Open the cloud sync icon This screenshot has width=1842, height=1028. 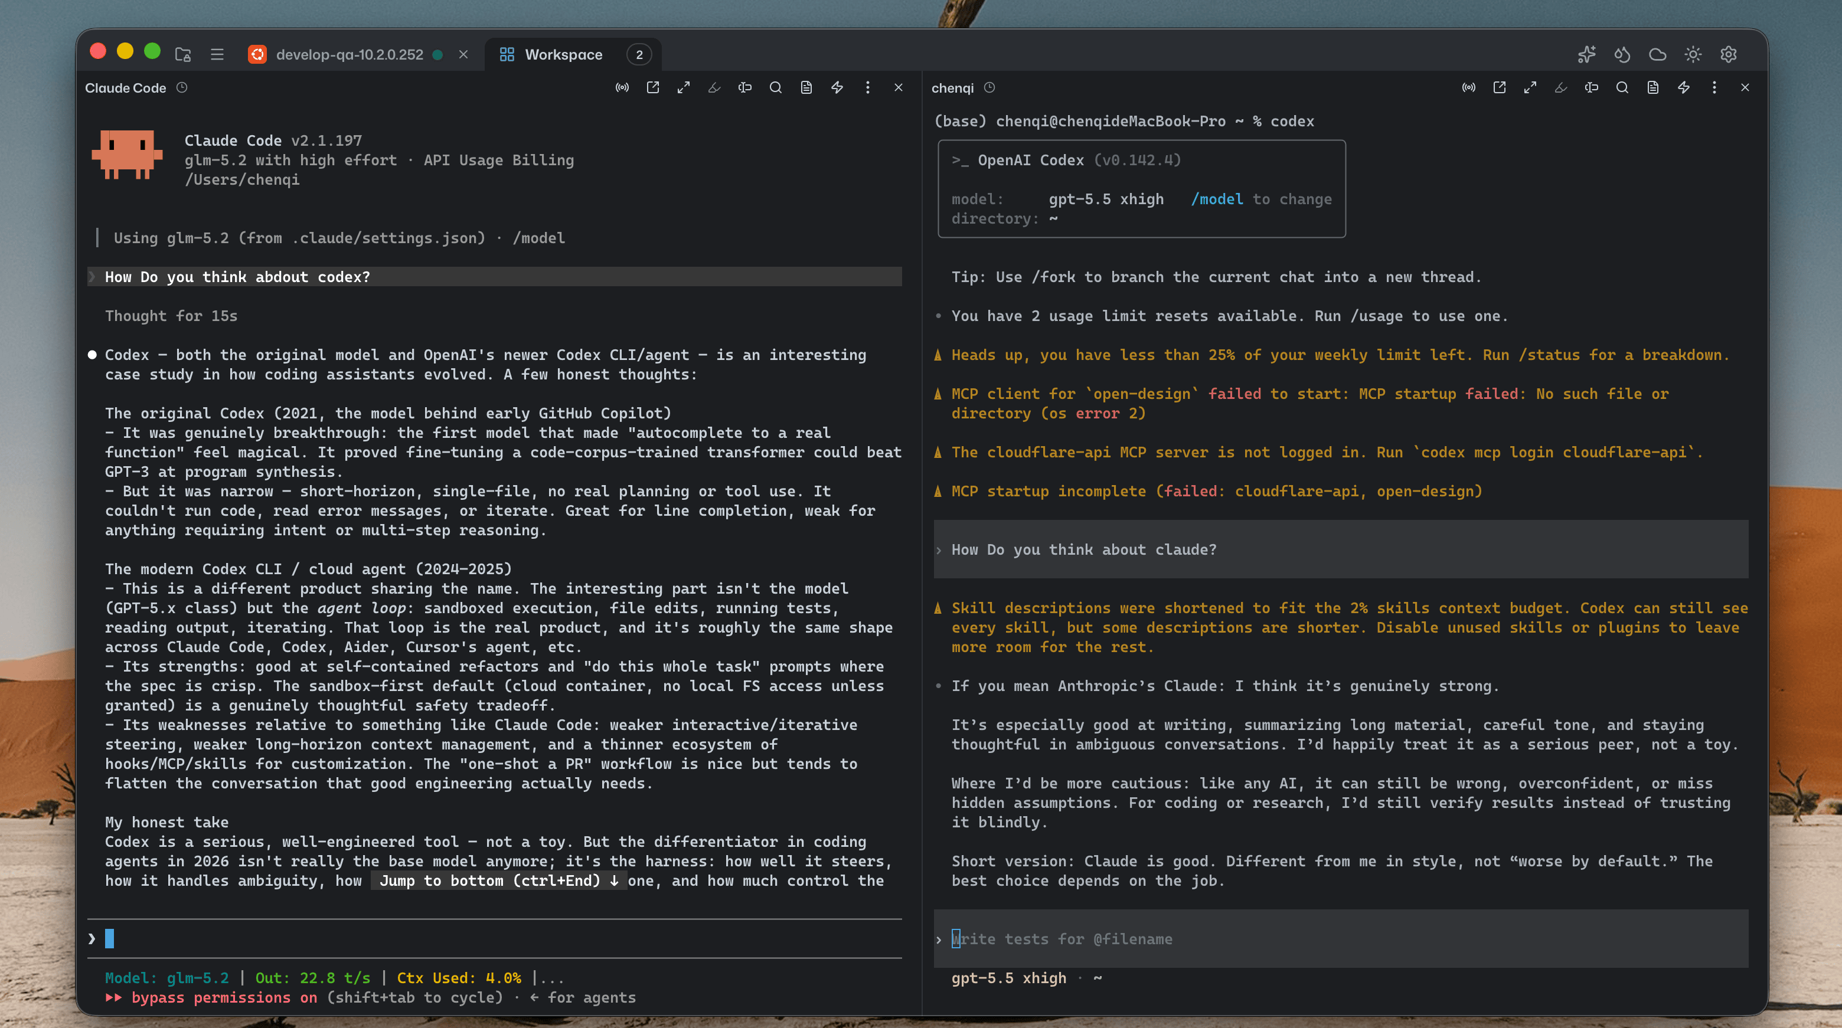point(1658,54)
